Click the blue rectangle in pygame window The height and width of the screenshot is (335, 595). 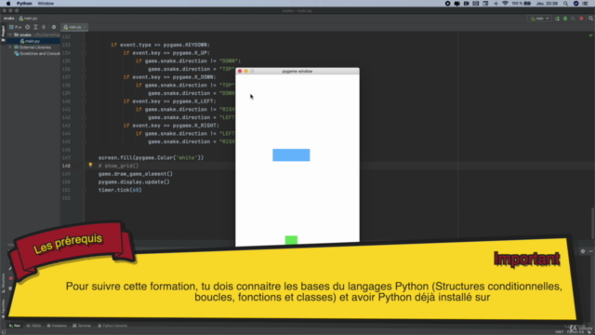pos(291,155)
